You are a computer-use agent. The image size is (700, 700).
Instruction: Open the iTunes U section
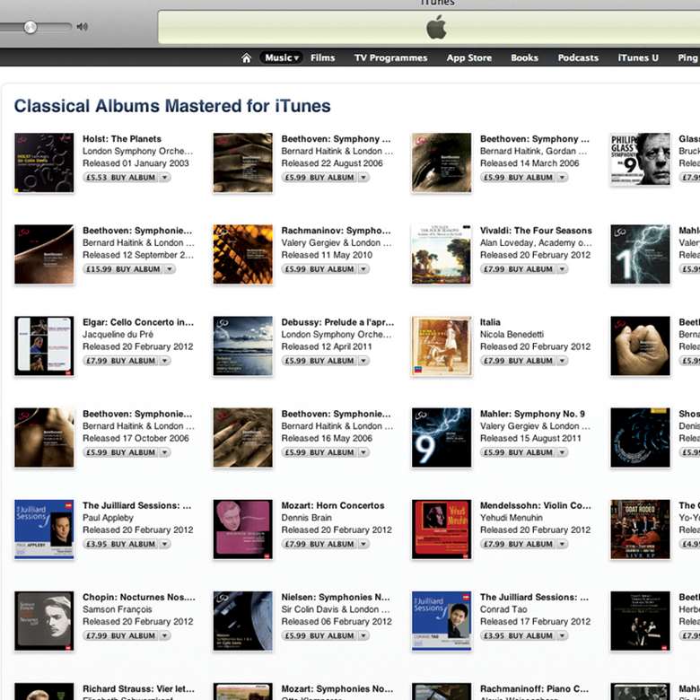point(637,57)
